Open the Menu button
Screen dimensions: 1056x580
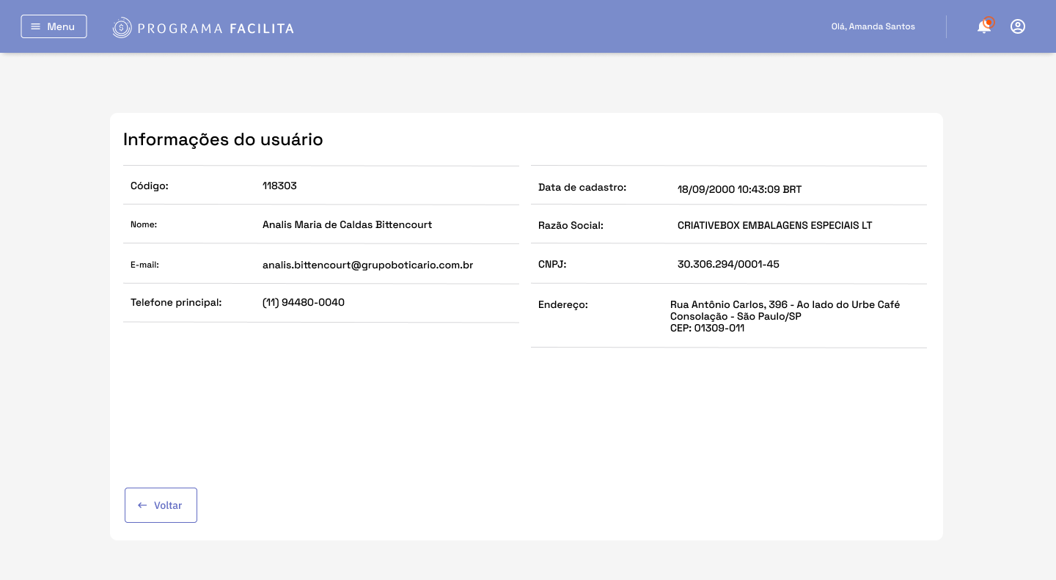[54, 26]
